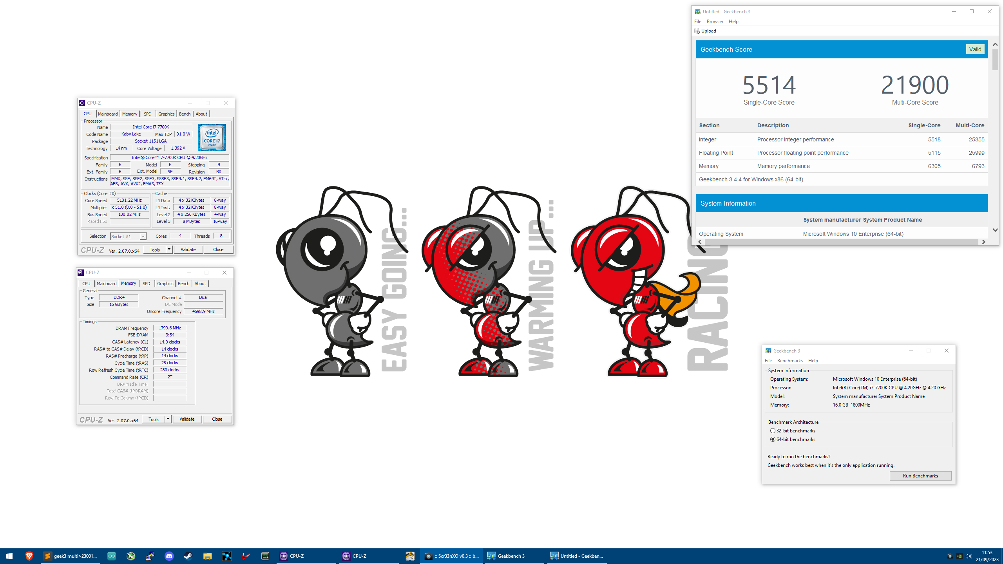
Task: Switch to the Untitled - Geekbench taskbar window
Action: 577,556
